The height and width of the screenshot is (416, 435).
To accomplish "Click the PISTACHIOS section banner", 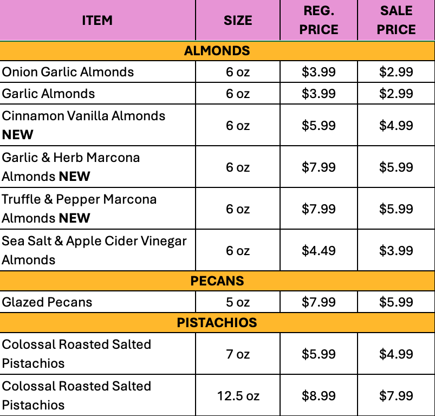I will coord(217,322).
